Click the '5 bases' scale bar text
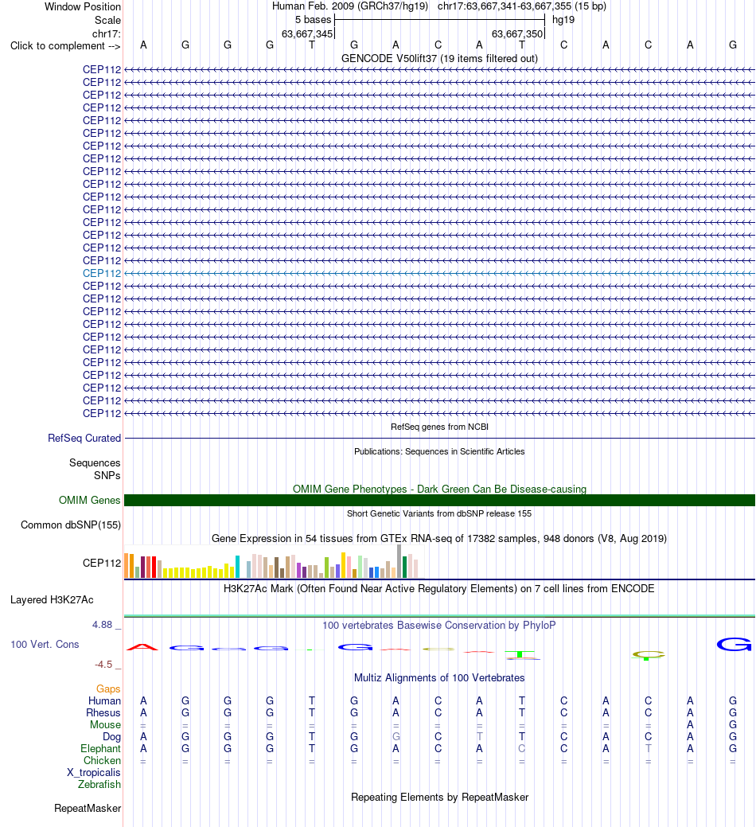Screen dimensions: 756x827 (314, 20)
